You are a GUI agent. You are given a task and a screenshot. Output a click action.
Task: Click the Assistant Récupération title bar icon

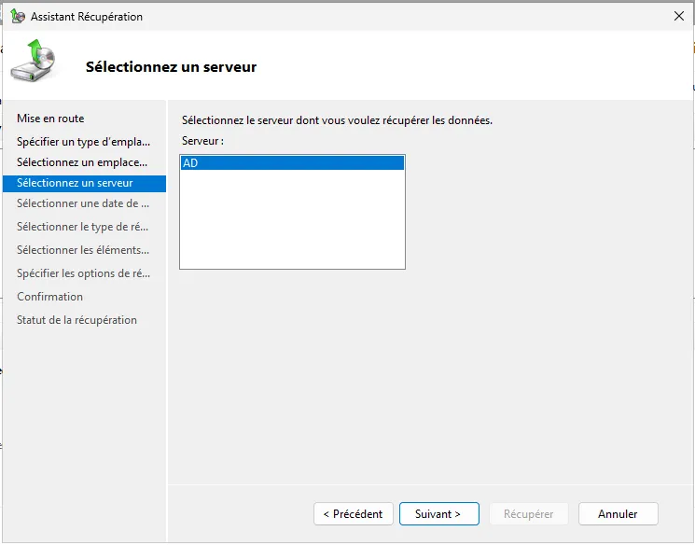pos(17,17)
